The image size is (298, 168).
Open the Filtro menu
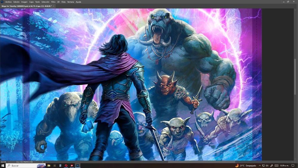pos(53,2)
